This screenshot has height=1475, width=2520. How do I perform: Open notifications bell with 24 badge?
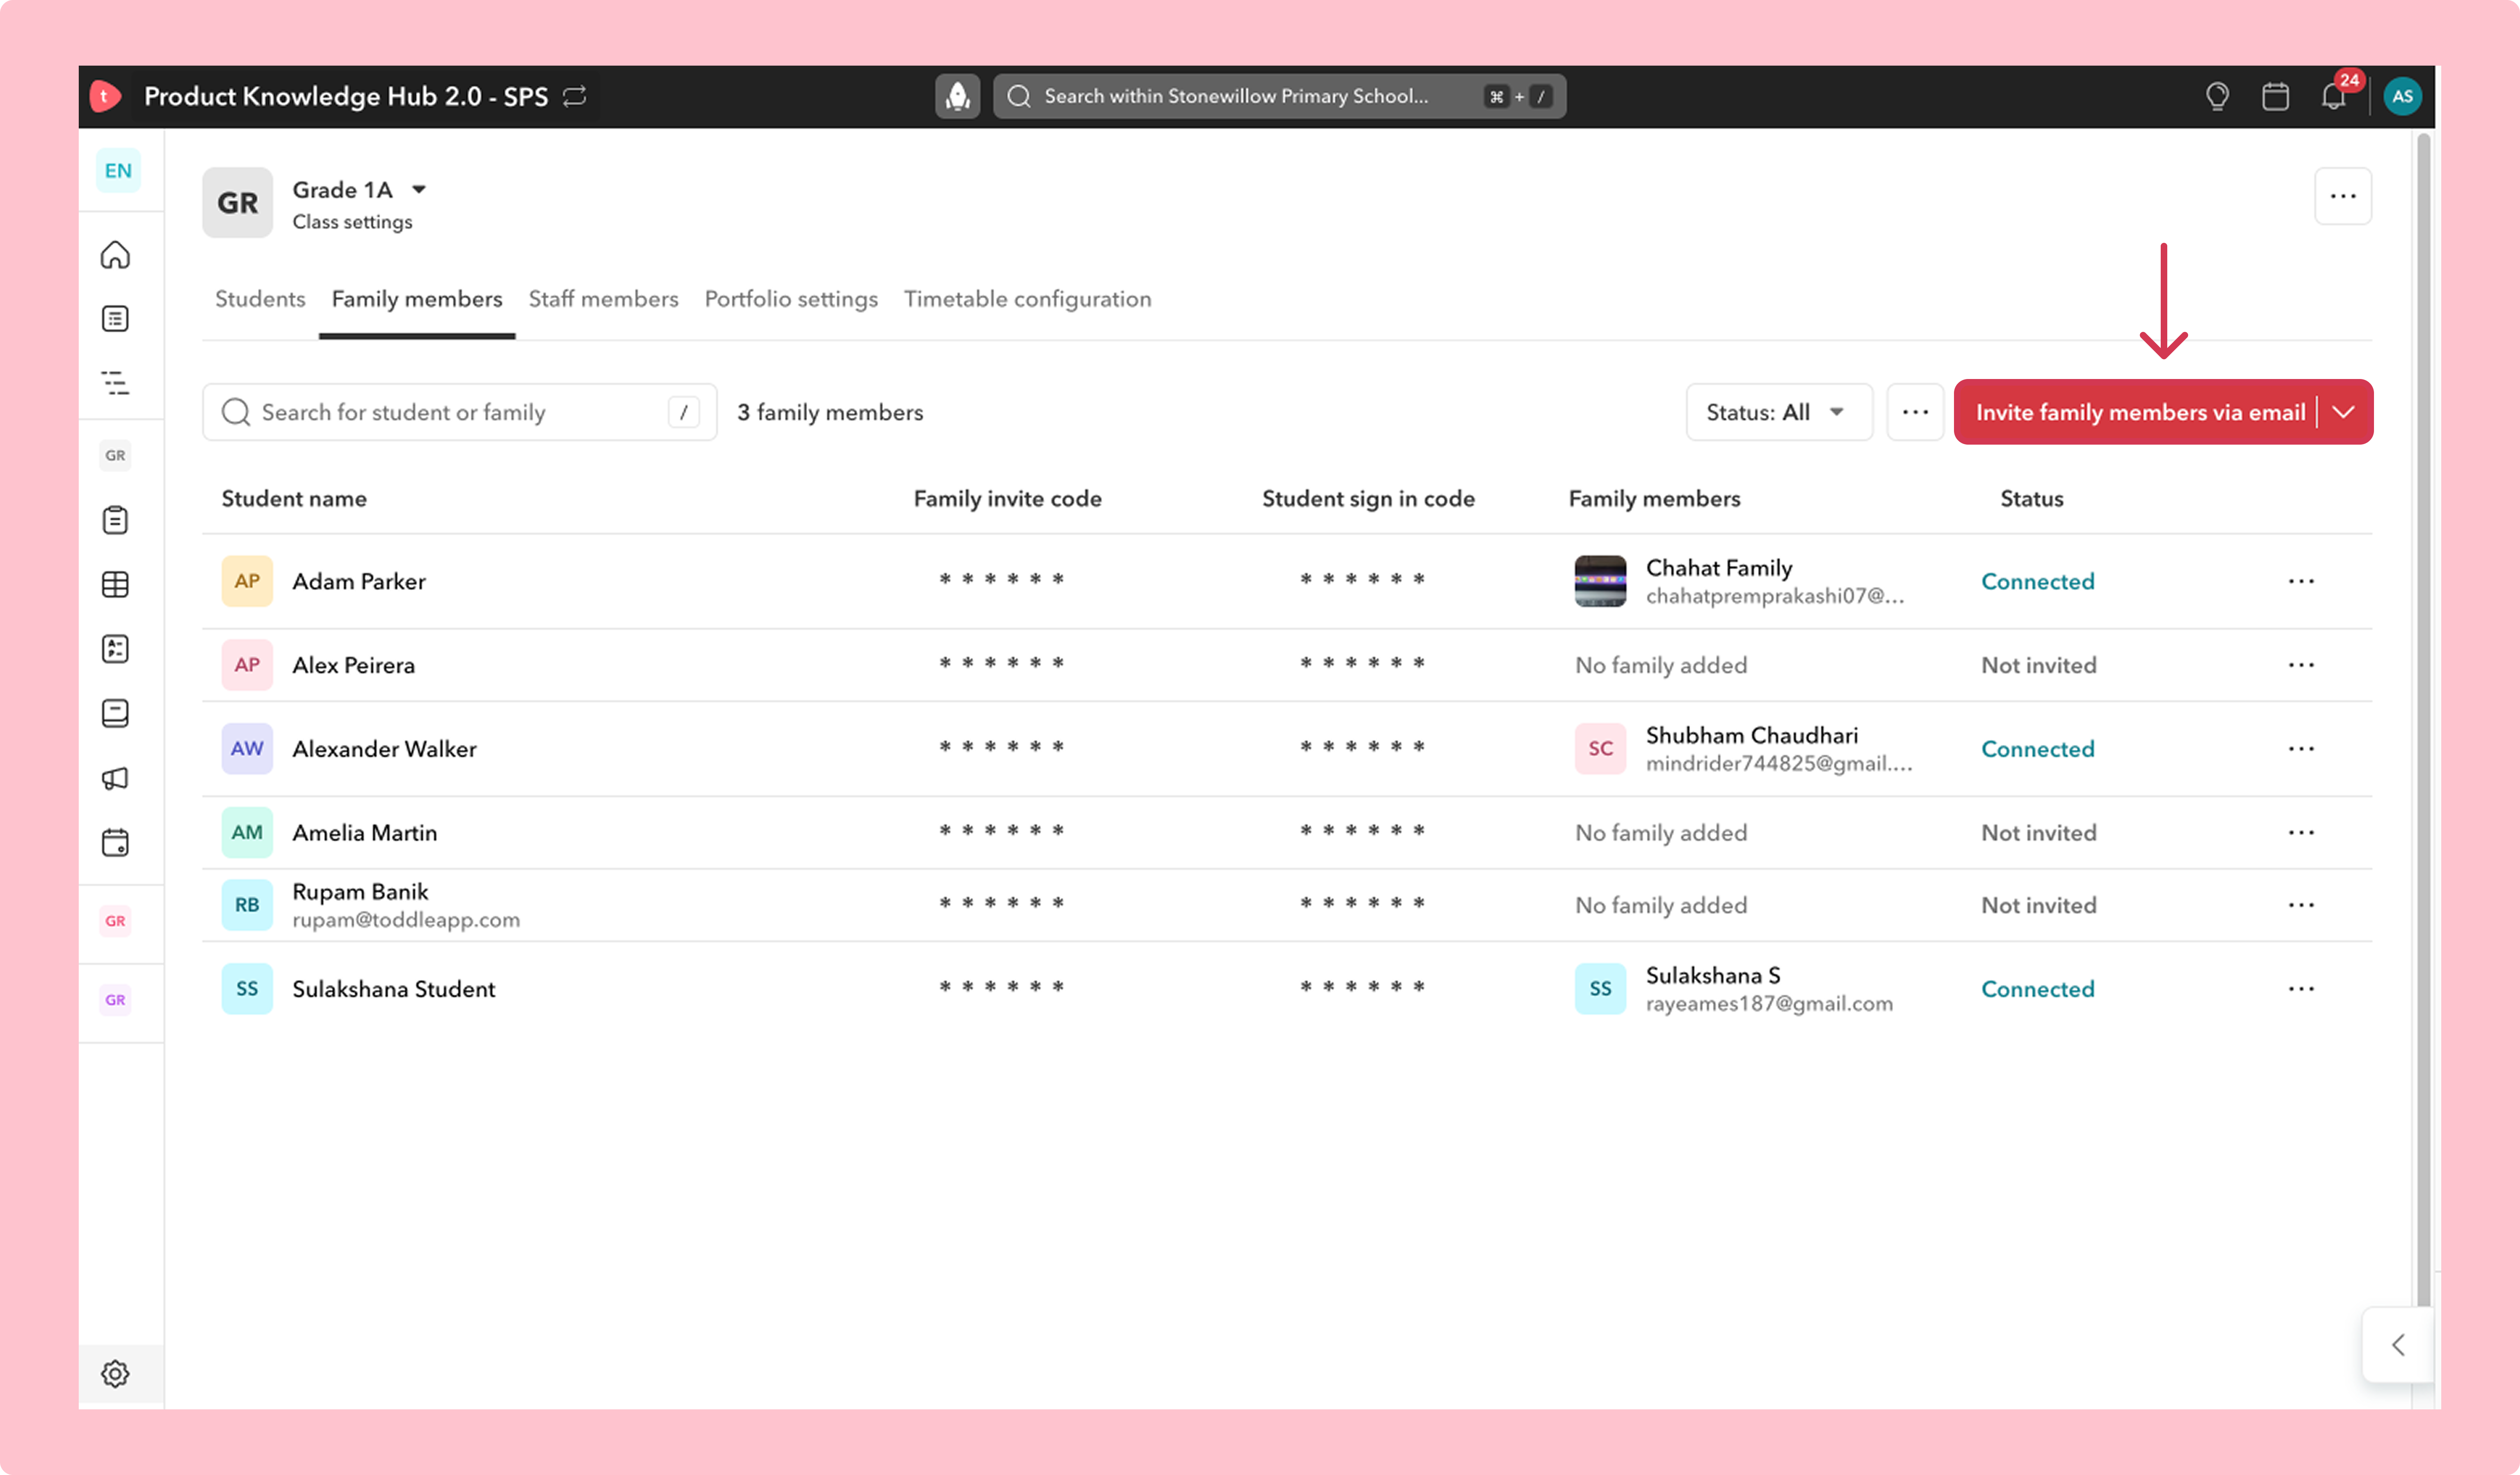[2335, 95]
